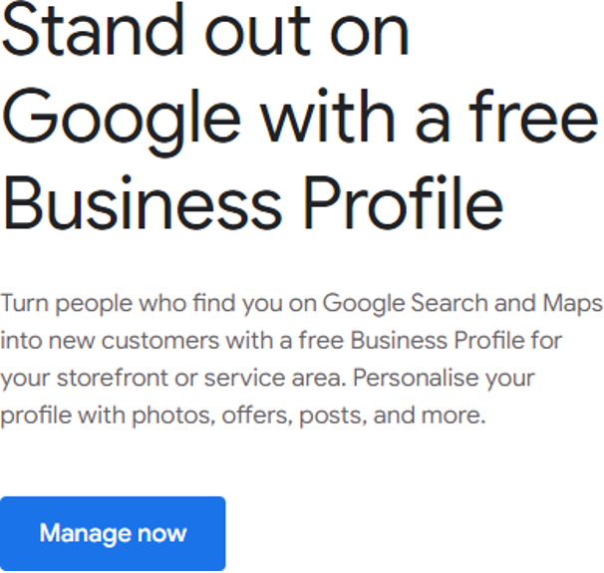Viewport: 604px width, 573px height.
Task: Click 'Business Profile for' in the paragraph
Action: [456, 341]
